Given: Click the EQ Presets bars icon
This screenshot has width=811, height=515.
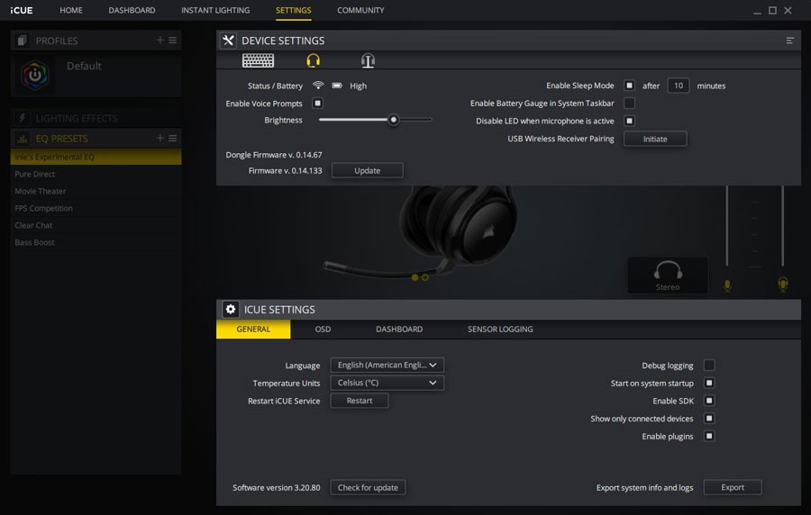Looking at the screenshot, I should (x=22, y=139).
